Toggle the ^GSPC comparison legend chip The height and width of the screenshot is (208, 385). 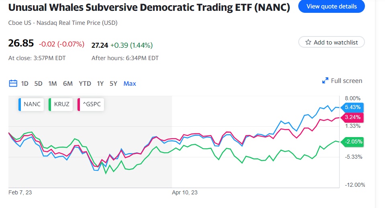pyautogui.click(x=92, y=104)
